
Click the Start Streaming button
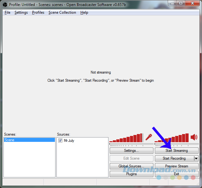(x=177, y=151)
